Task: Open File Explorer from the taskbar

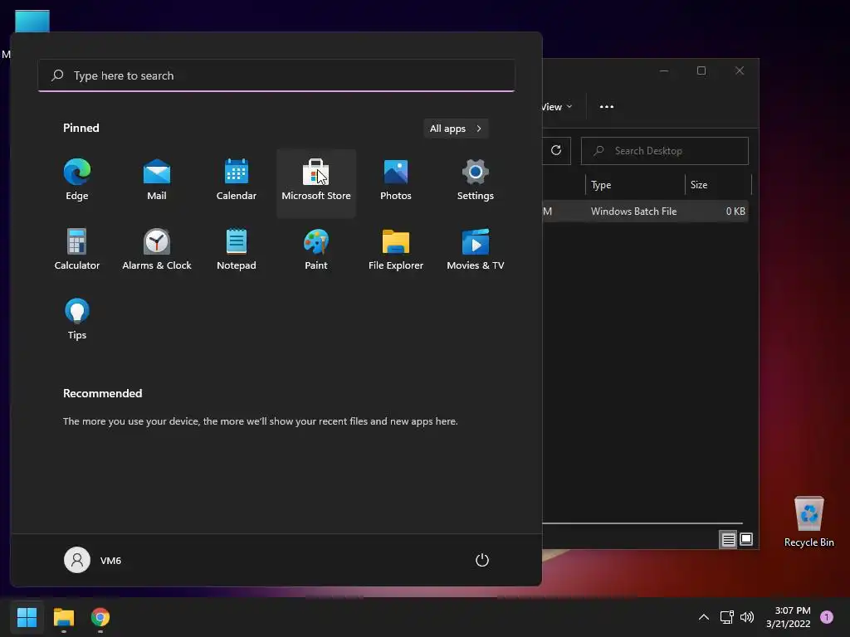Action: click(x=63, y=617)
